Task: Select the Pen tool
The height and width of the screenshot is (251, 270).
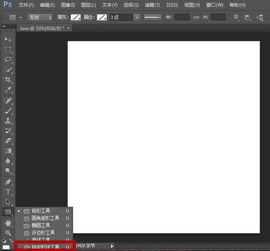Action: point(8,182)
